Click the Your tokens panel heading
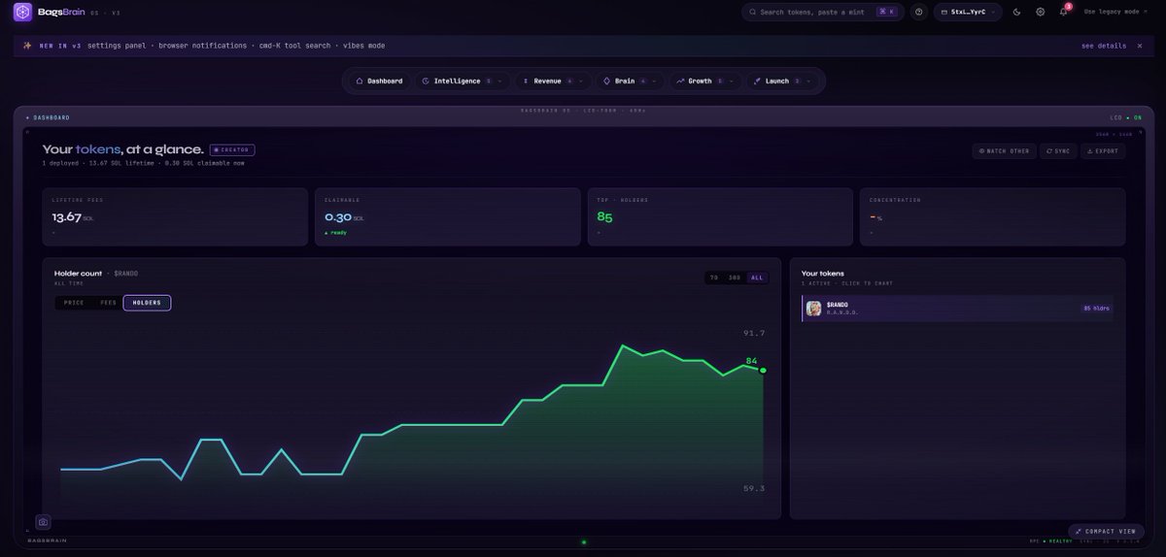The height and width of the screenshot is (557, 1166). pyautogui.click(x=823, y=274)
